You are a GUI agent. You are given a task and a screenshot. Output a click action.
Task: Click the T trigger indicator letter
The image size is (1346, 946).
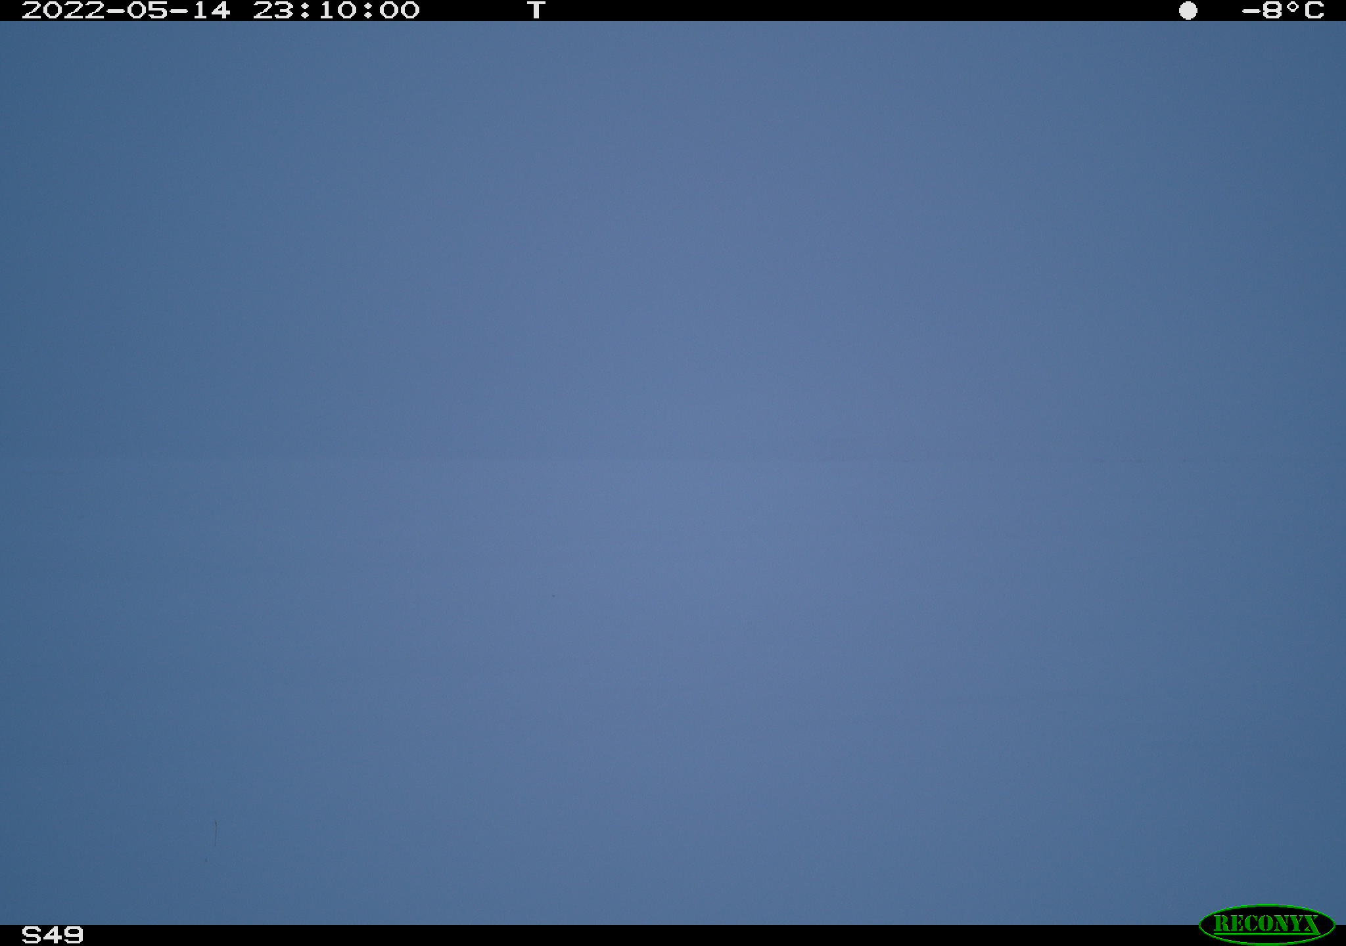tap(536, 11)
